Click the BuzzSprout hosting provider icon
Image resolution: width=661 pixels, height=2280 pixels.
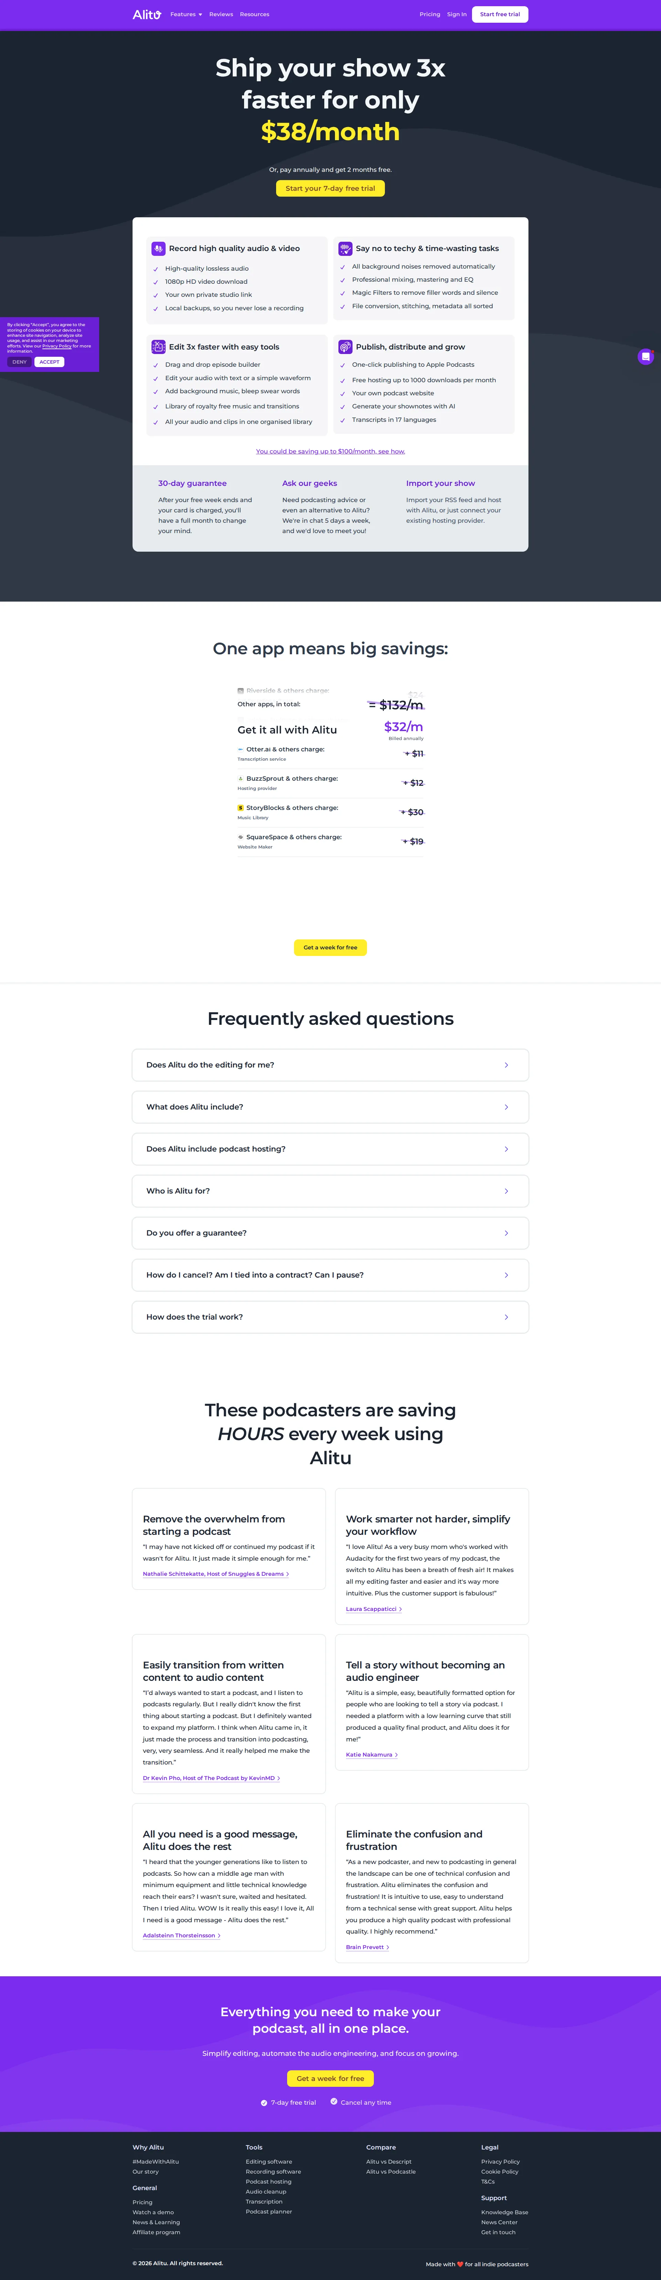point(240,780)
